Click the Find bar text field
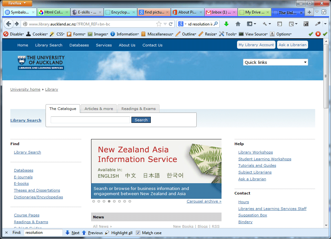This screenshot has width=331, height=239. pyautogui.click(x=43, y=233)
